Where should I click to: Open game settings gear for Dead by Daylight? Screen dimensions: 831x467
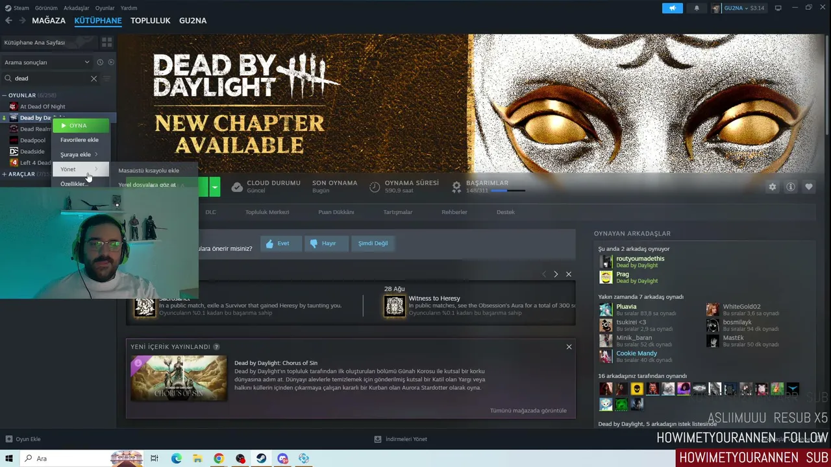tap(773, 187)
